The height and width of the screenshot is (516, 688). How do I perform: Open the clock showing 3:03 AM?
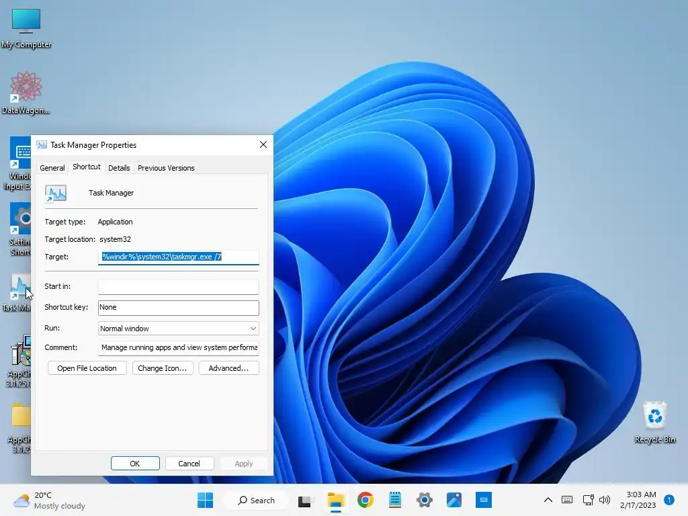[x=638, y=500]
